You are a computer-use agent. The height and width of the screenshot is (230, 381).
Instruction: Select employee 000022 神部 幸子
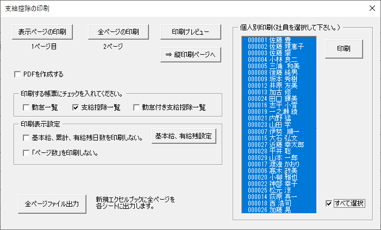279,184
